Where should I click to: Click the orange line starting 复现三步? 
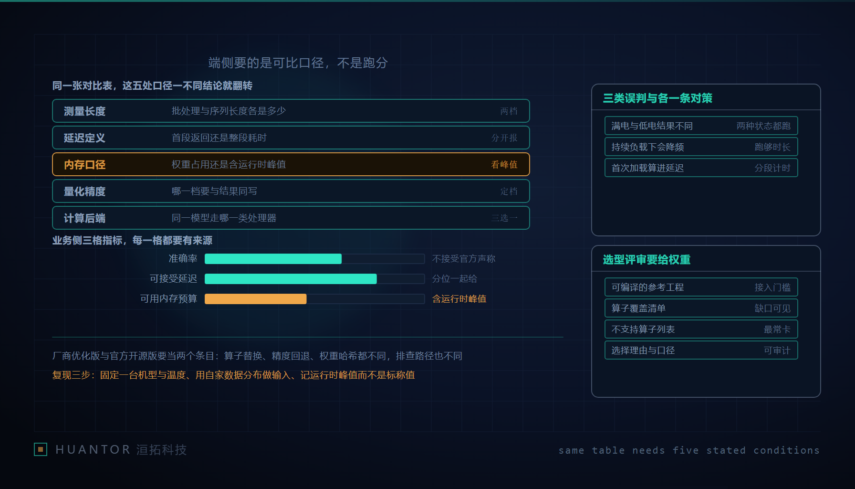click(x=233, y=375)
